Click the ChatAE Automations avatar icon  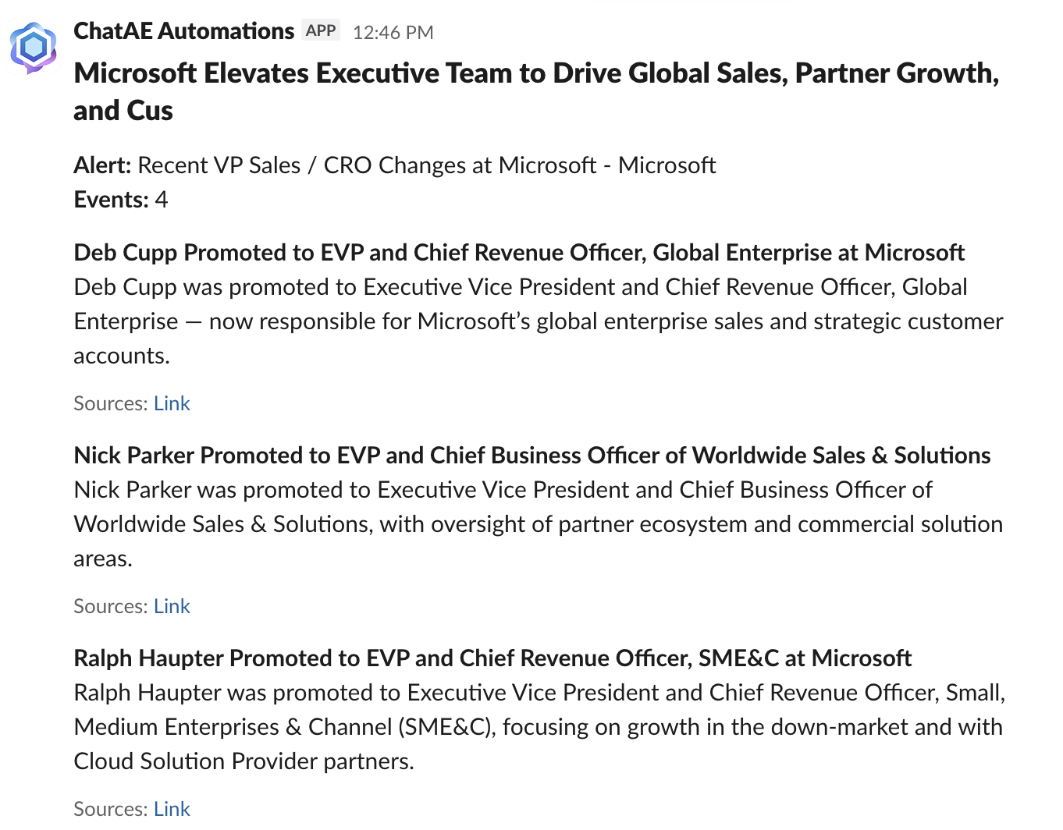pyautogui.click(x=34, y=48)
